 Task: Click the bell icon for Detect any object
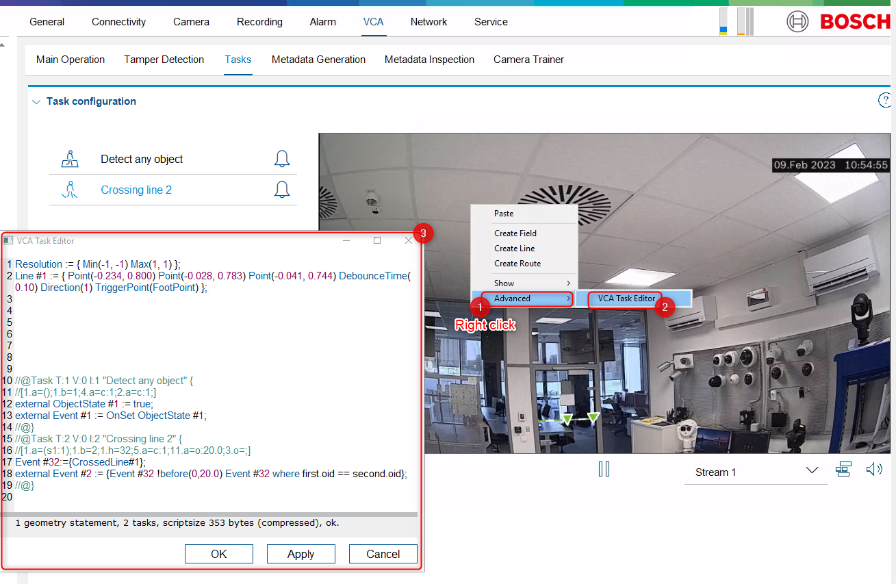coord(281,160)
